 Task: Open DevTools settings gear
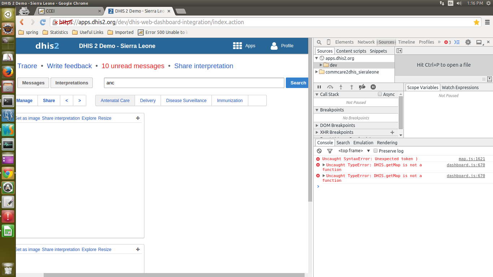468,42
